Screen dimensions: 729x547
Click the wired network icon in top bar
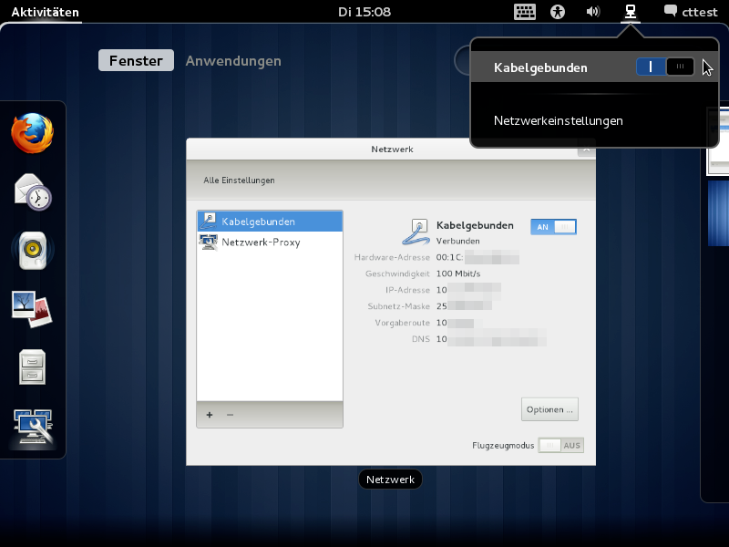631,12
